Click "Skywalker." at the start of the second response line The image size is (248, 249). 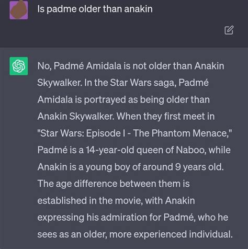(x=60, y=83)
